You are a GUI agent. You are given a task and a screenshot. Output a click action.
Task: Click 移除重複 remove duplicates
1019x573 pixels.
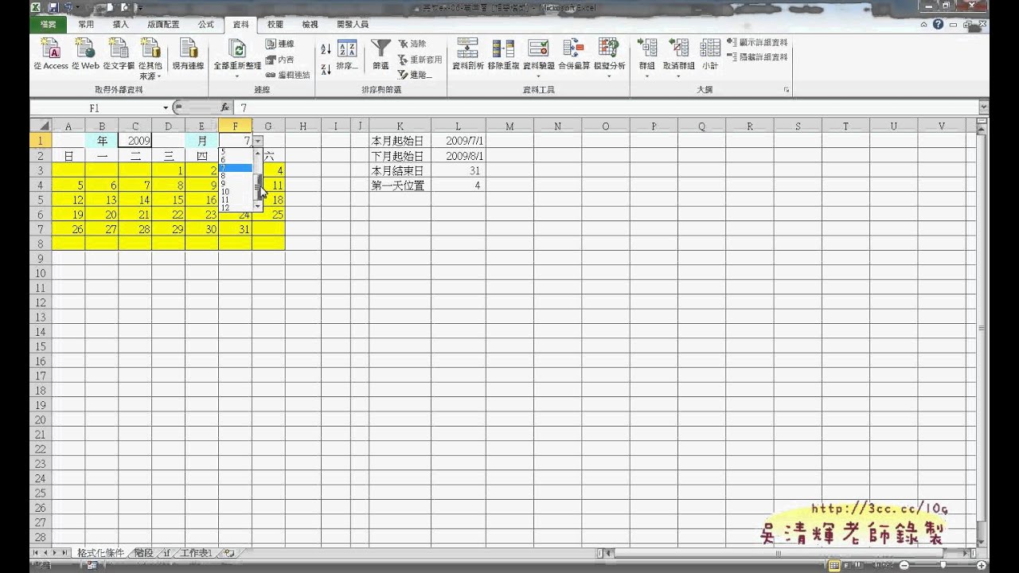503,55
